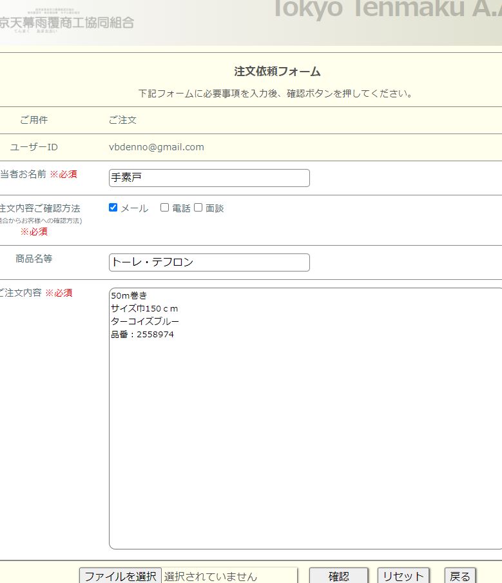Click the text line ターコイズブルー

click(x=145, y=321)
